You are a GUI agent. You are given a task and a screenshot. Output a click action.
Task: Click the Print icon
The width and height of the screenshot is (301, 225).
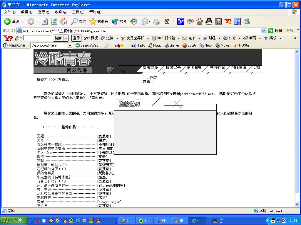tap(156, 21)
